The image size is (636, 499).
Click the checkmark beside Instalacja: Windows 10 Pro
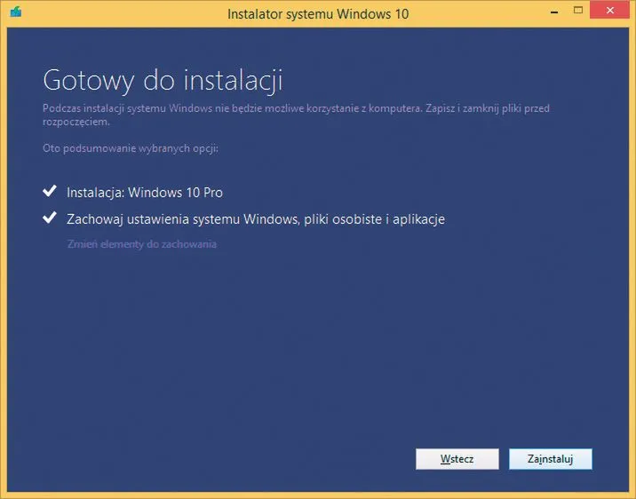click(x=49, y=191)
